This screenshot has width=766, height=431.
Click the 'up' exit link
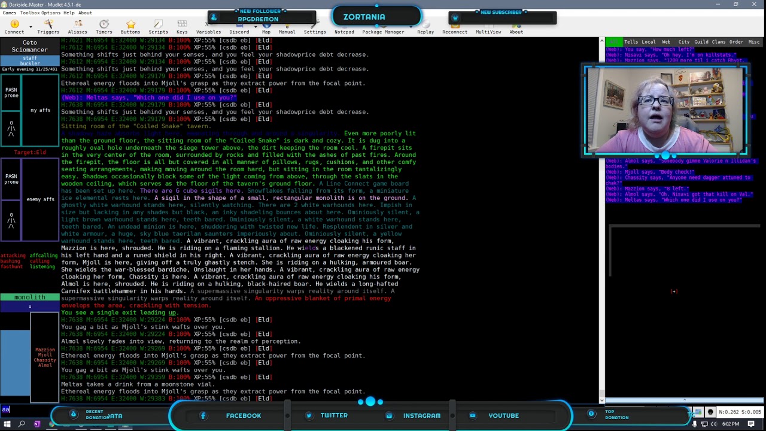click(x=172, y=312)
